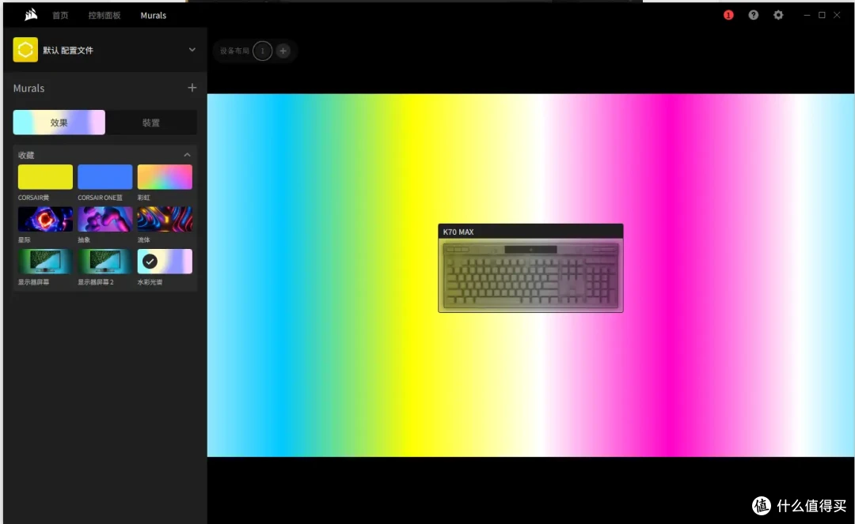
Task: Apply the CORSAIR ONE蓝 blue swatch
Action: tap(104, 177)
